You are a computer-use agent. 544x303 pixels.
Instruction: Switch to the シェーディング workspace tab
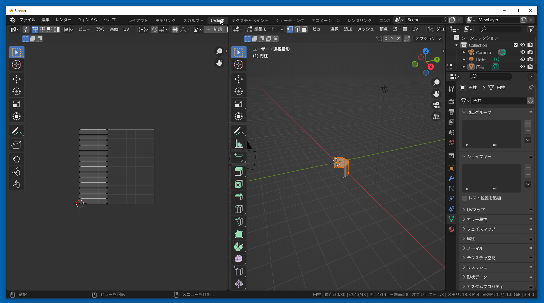point(290,20)
